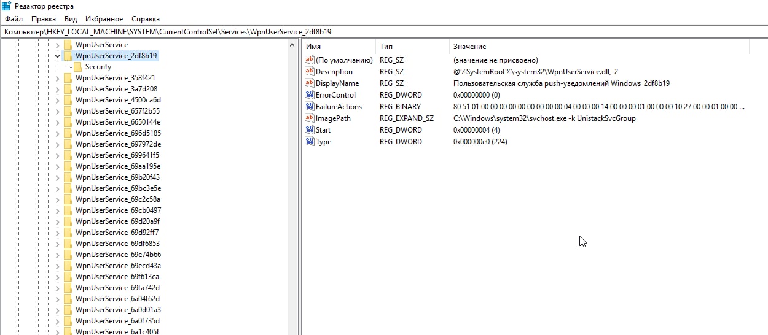Click the Security subkey folder icon

(x=77, y=67)
